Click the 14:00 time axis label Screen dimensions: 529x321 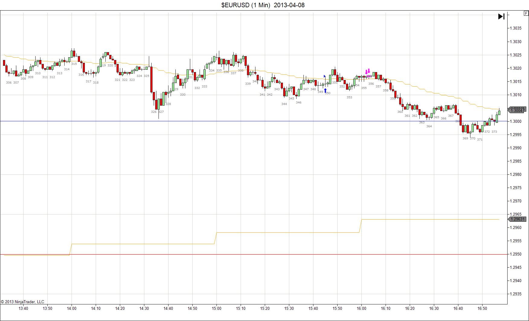(x=72, y=308)
